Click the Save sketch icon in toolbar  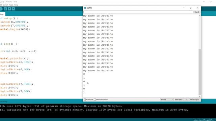(13, 9)
